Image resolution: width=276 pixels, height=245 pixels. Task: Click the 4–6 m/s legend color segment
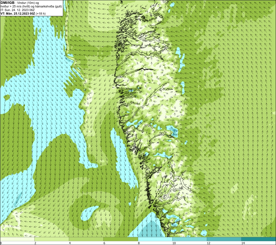pyautogui.click(x=86, y=239)
